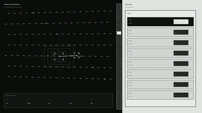Click the light button in the highlighted black row
The width and height of the screenshot is (202, 113).
click(x=181, y=22)
